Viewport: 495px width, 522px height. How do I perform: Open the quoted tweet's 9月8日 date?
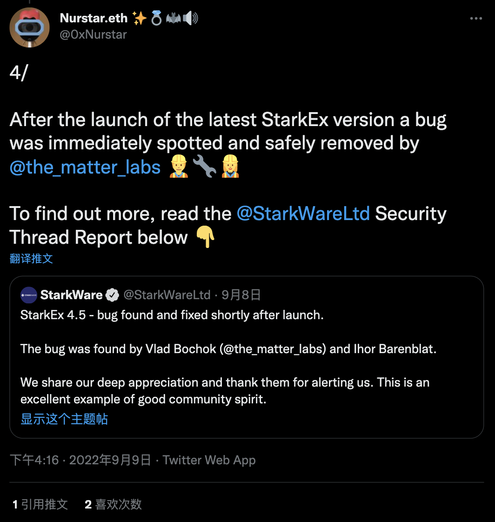pos(241,295)
